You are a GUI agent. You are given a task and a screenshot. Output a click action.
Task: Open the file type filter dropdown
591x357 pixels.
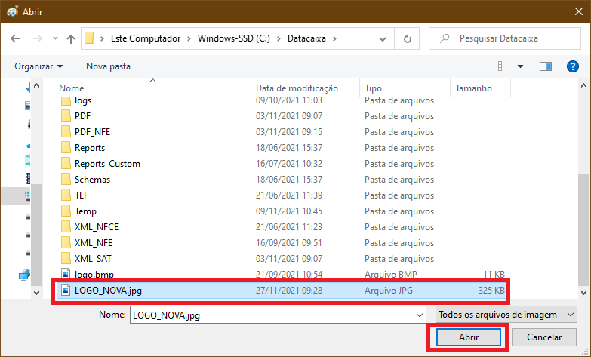tap(506, 314)
